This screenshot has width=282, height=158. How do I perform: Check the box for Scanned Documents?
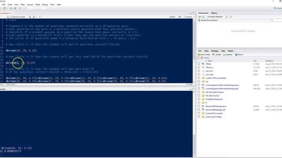199,113
